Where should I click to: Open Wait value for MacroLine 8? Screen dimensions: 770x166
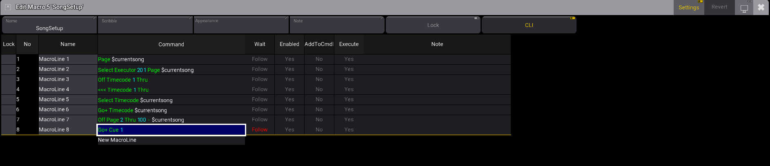tap(260, 130)
